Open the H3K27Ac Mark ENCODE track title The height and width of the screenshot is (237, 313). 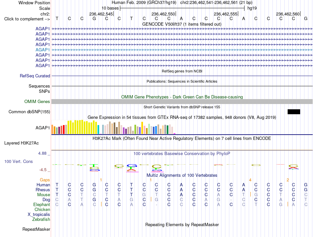(182, 139)
